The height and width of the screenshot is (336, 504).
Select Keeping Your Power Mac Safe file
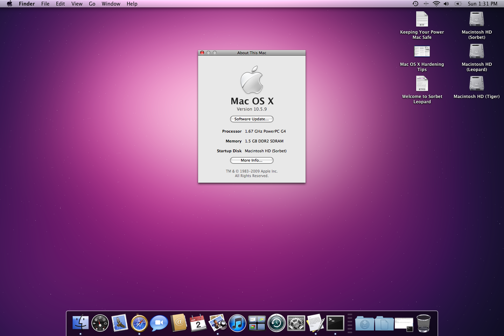click(x=422, y=19)
